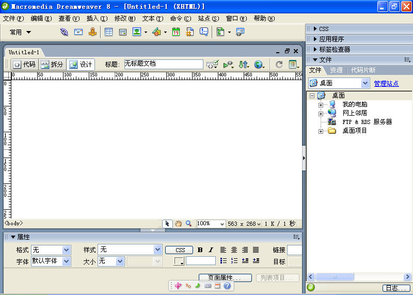Image resolution: width=413 pixels, height=295 pixels.
Task: Switch to Split view (拆分)
Action: [x=52, y=65]
